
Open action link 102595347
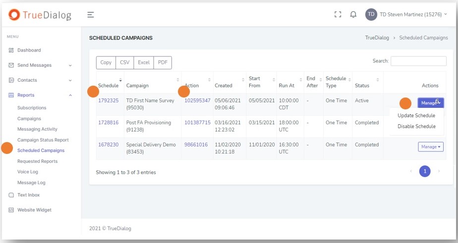[197, 100]
